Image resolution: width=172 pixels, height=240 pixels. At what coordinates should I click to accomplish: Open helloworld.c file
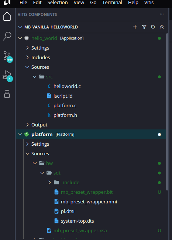coord(67,86)
